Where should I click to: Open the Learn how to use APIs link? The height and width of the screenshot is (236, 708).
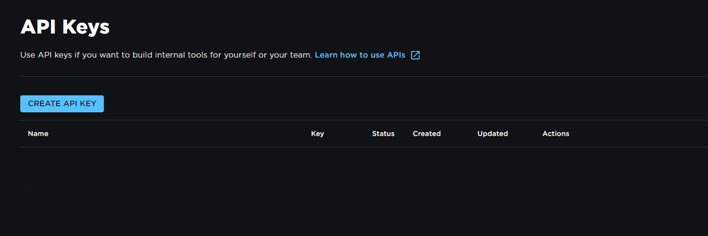click(360, 55)
